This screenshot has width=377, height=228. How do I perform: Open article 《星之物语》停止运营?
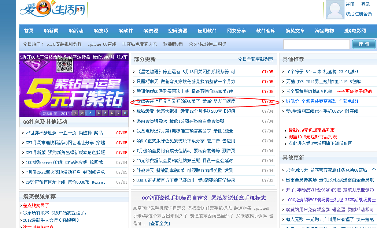click(186, 72)
